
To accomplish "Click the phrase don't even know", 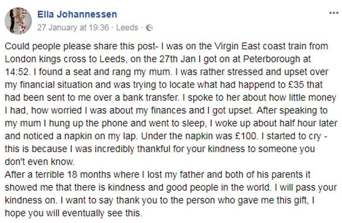I will pos(40,162).
